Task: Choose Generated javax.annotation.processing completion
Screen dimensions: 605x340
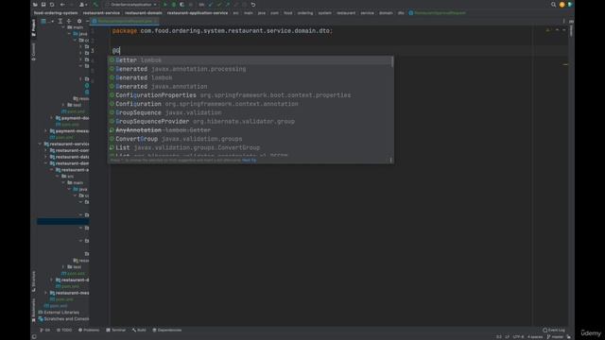Action: [x=250, y=69]
